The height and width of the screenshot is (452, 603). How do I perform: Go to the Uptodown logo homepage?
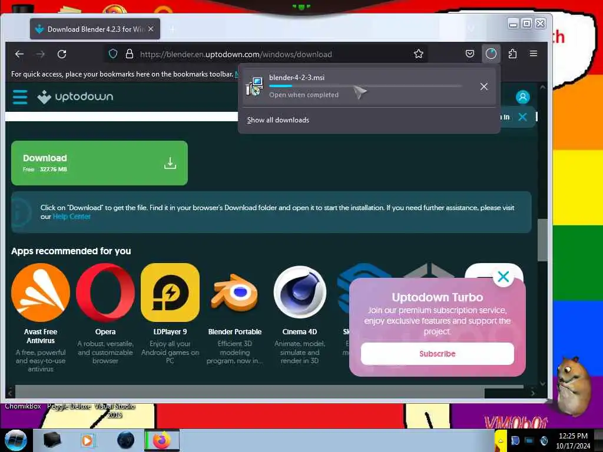point(75,97)
